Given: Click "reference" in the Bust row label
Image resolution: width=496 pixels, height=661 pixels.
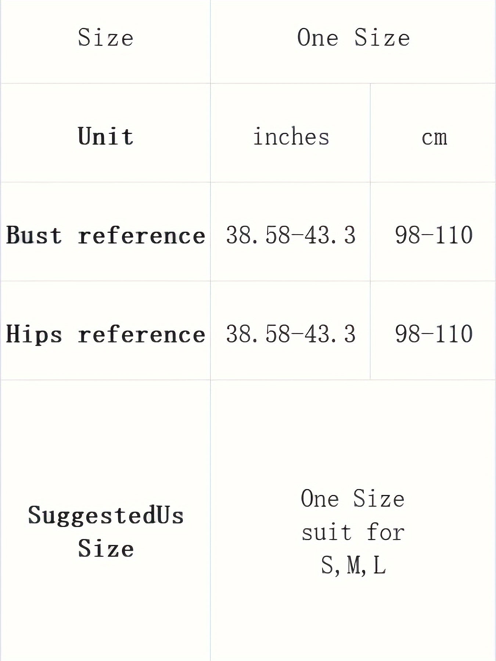Looking at the screenshot, I should coord(141,236).
